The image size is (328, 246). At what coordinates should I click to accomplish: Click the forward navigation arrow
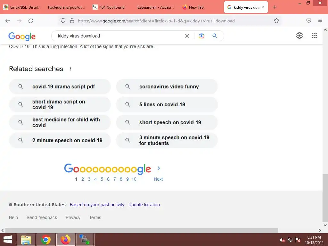click(19, 21)
